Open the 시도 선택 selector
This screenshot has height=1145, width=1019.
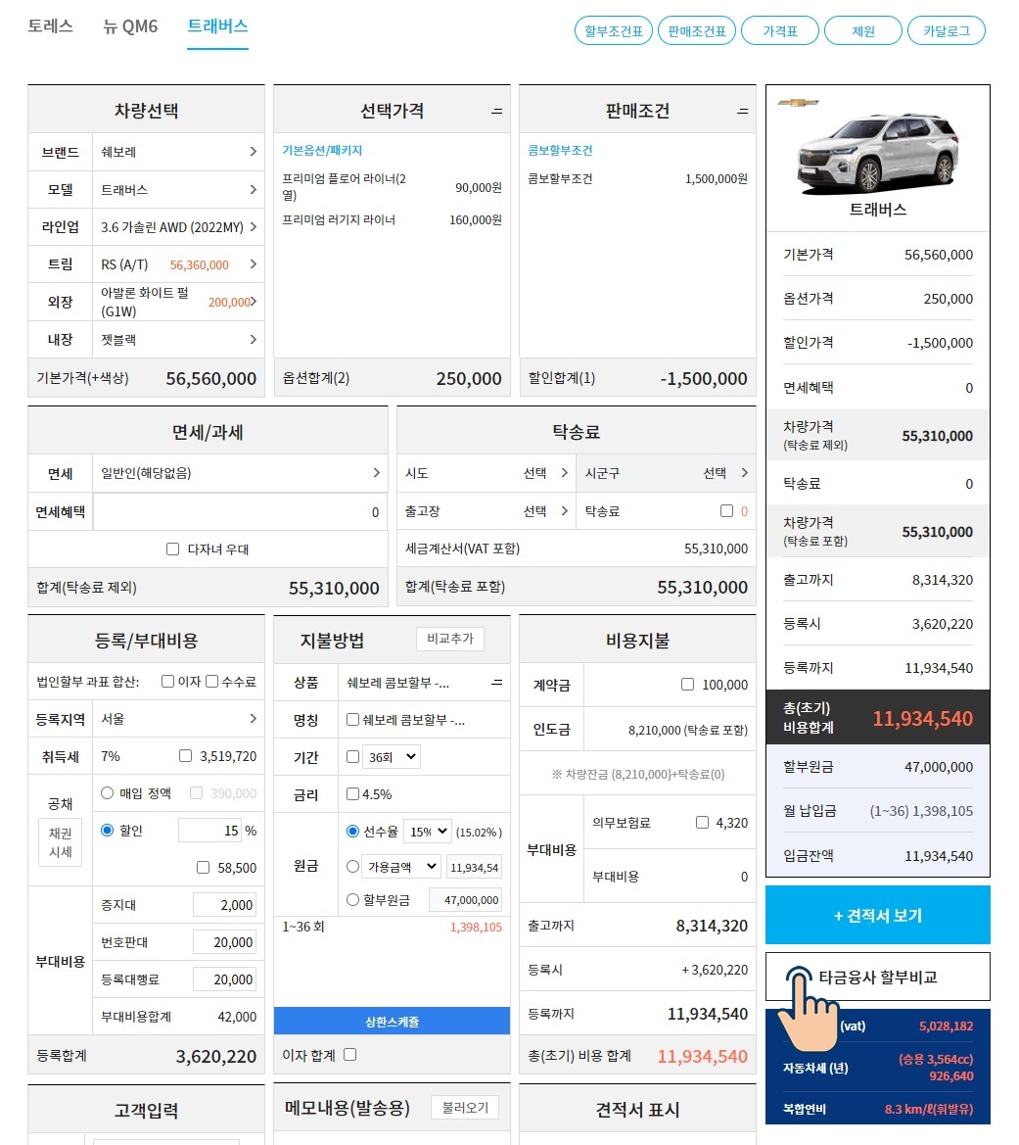(486, 473)
